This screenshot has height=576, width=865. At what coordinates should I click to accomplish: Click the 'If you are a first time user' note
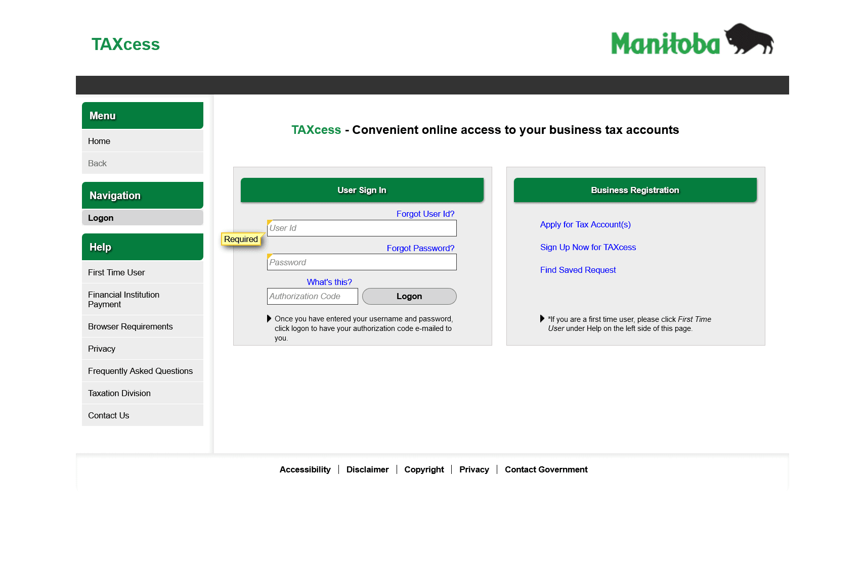(x=629, y=324)
